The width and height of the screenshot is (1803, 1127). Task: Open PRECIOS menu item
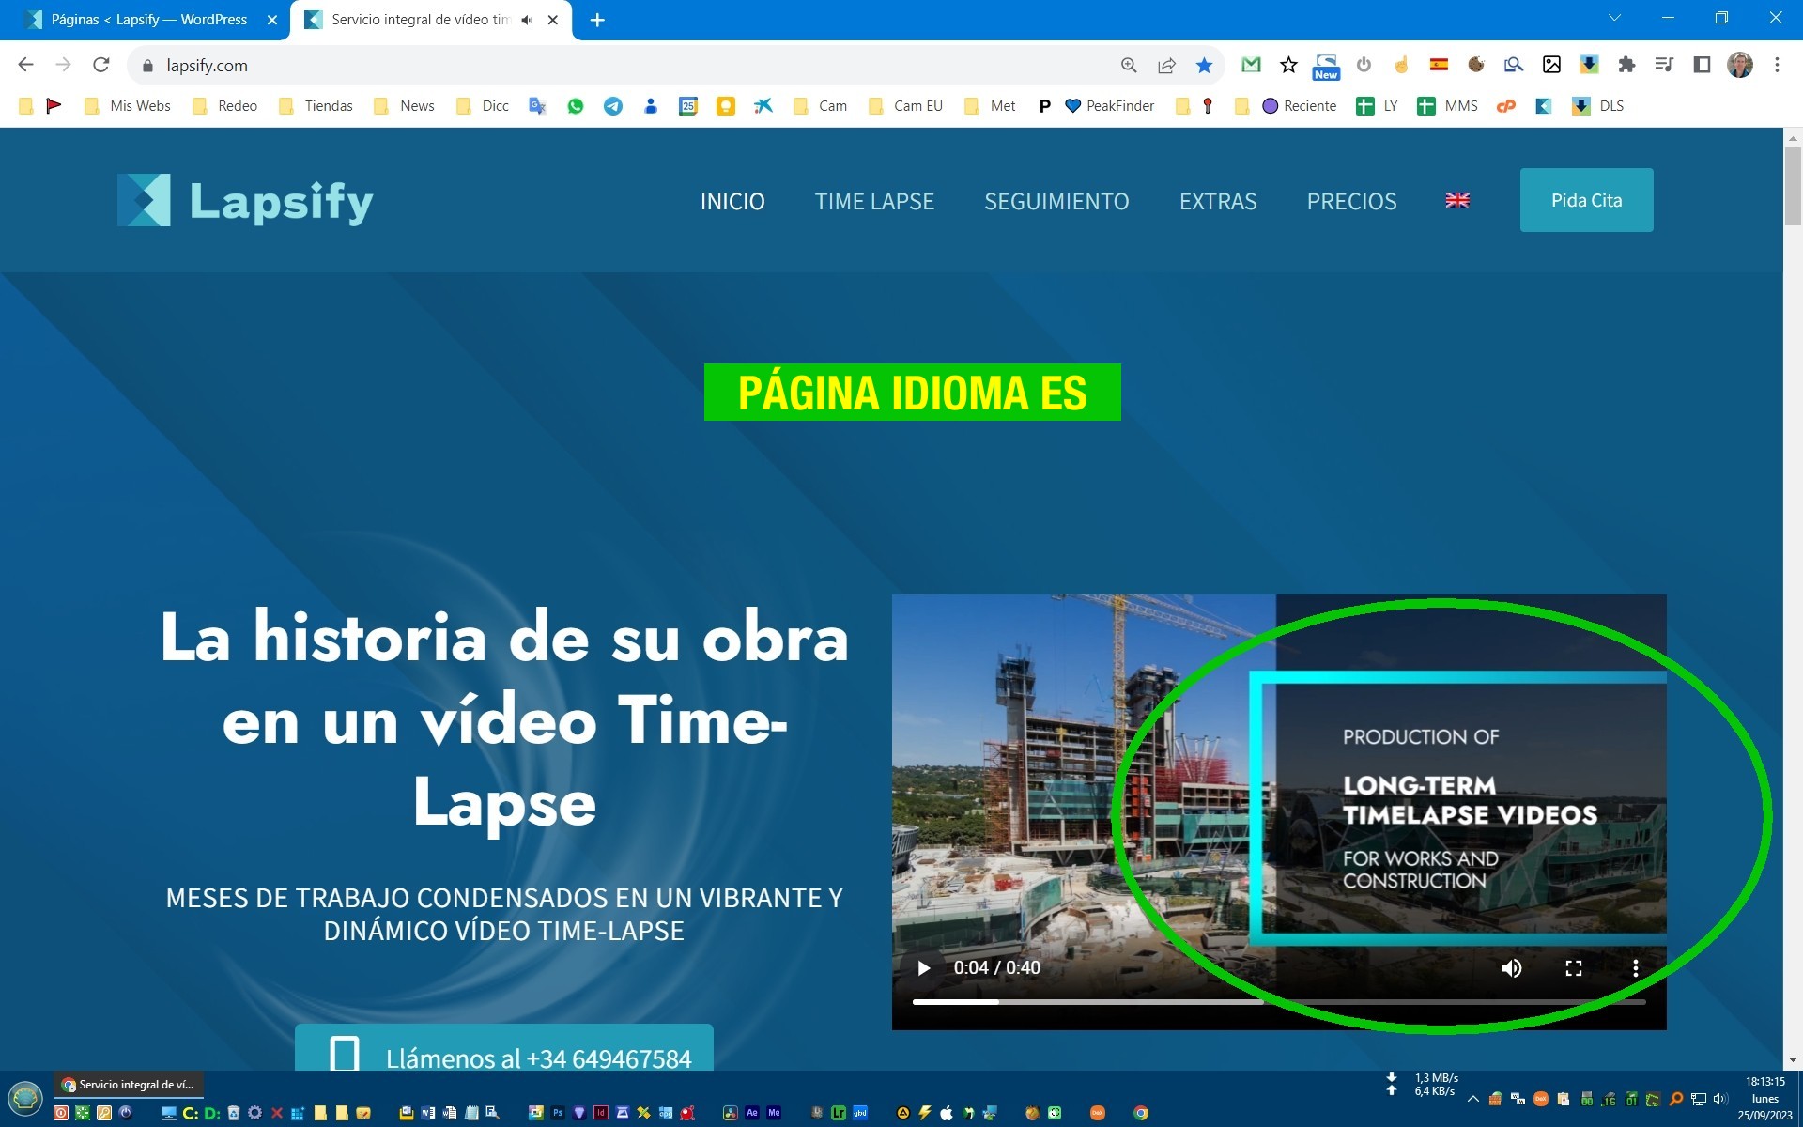coord(1351,201)
